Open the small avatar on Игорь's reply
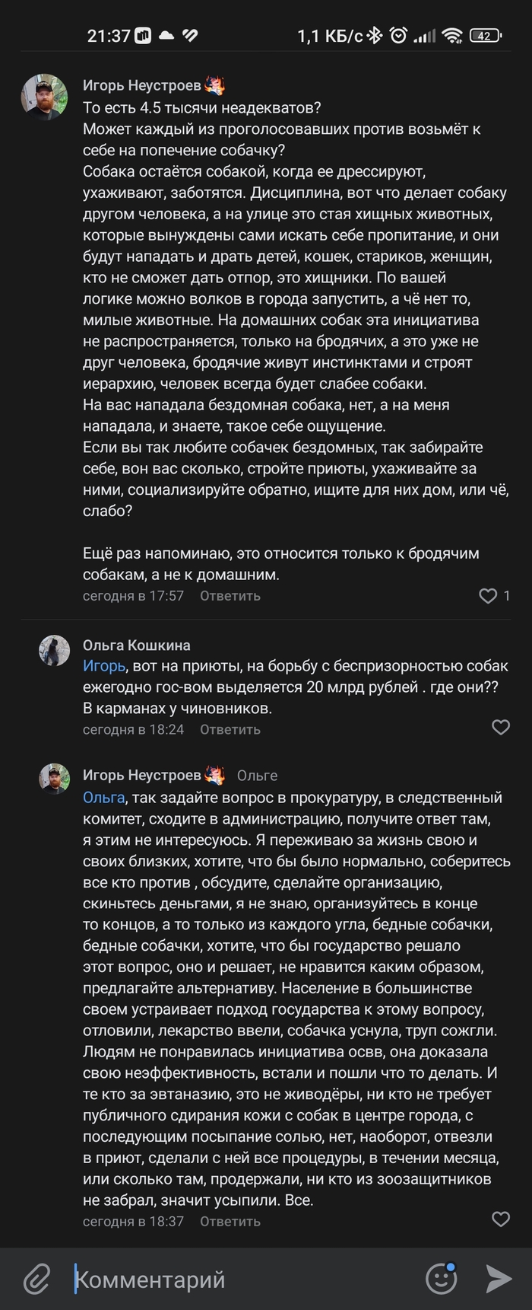The image size is (532, 1310). [55, 779]
